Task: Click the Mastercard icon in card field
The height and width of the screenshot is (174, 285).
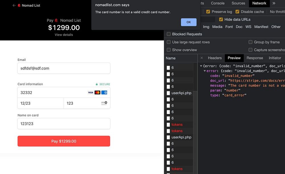Action: 97,93
